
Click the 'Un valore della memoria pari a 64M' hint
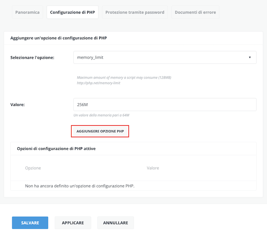(101, 115)
